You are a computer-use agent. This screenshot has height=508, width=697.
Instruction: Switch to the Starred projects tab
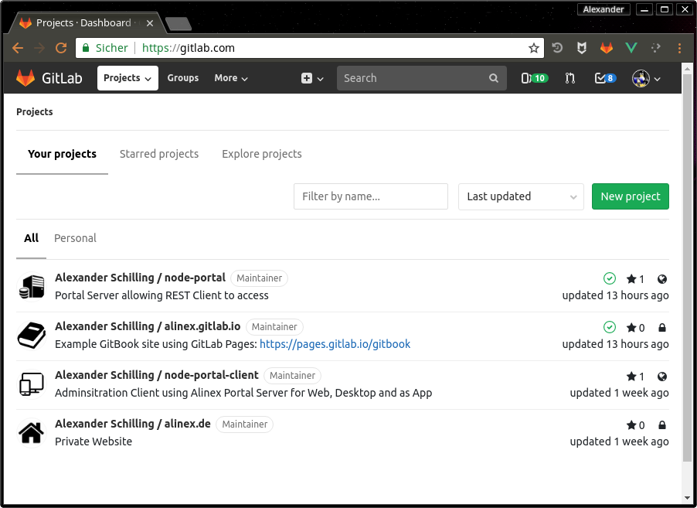[159, 154]
